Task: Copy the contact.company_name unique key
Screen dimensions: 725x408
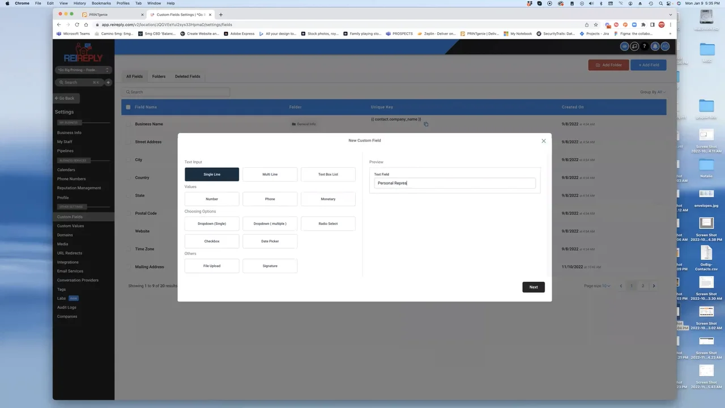Action: (x=426, y=124)
